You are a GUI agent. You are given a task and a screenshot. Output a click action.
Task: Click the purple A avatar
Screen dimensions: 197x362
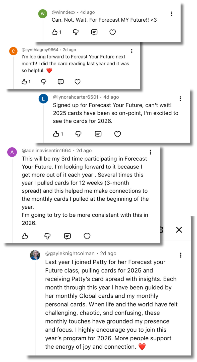click(12, 152)
